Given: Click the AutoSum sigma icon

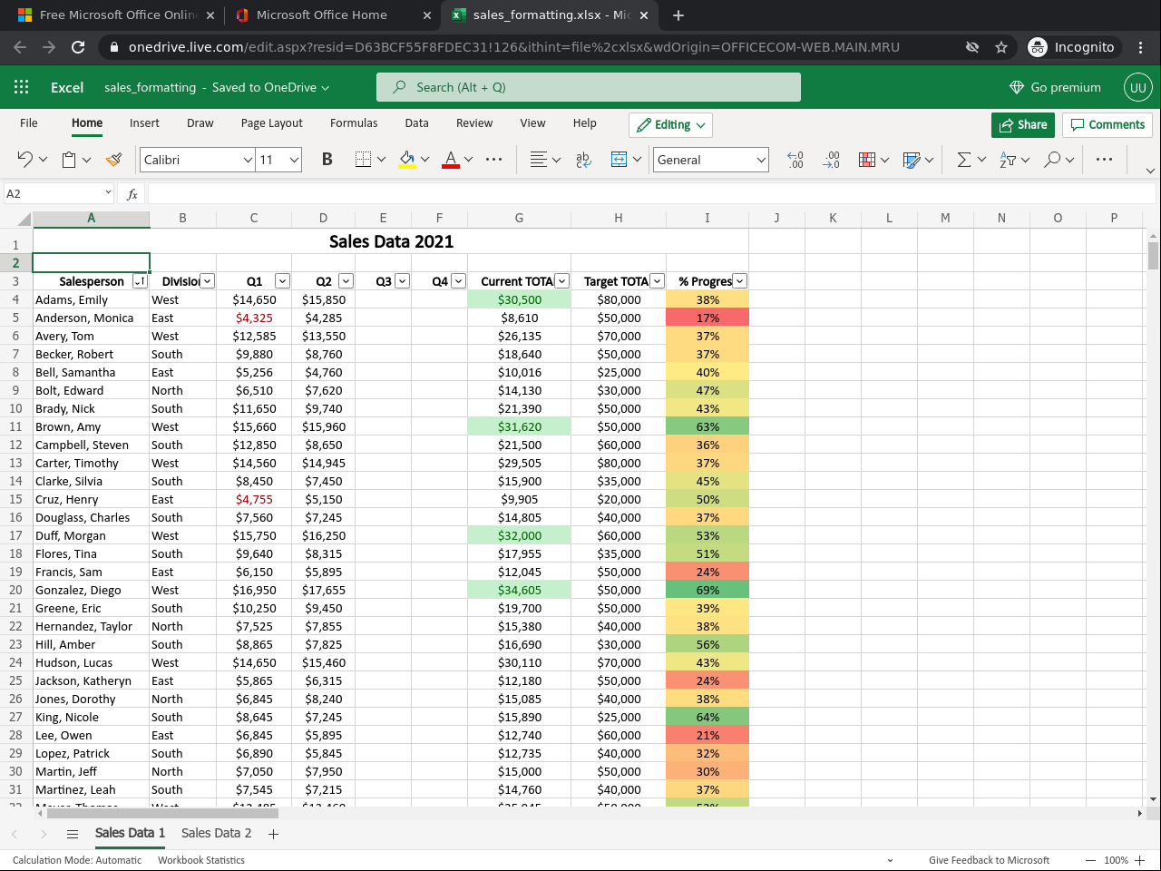Looking at the screenshot, I should tap(963, 160).
